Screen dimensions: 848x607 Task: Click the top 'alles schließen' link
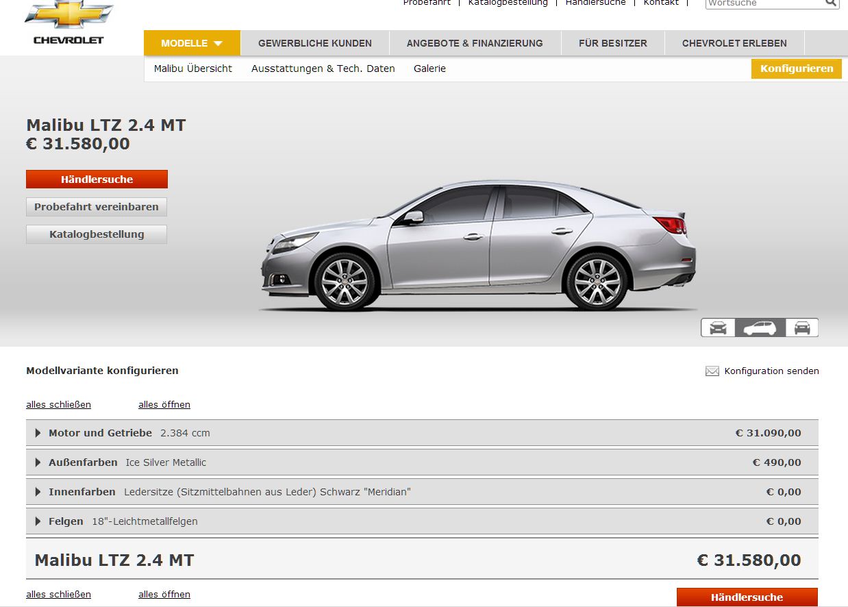coord(58,405)
